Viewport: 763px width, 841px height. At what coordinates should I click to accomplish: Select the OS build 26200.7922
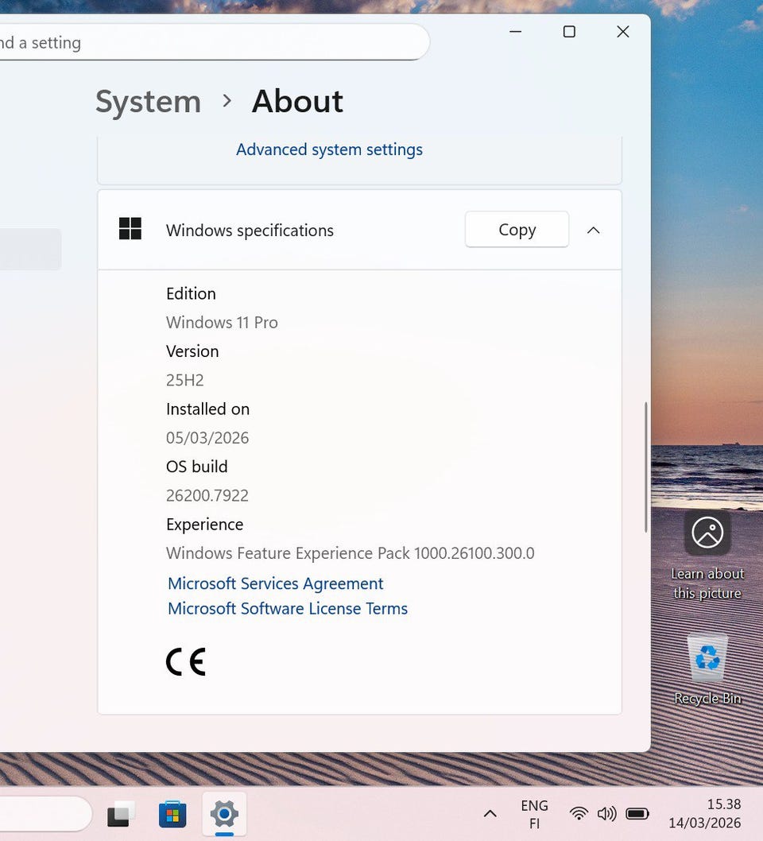coord(207,495)
